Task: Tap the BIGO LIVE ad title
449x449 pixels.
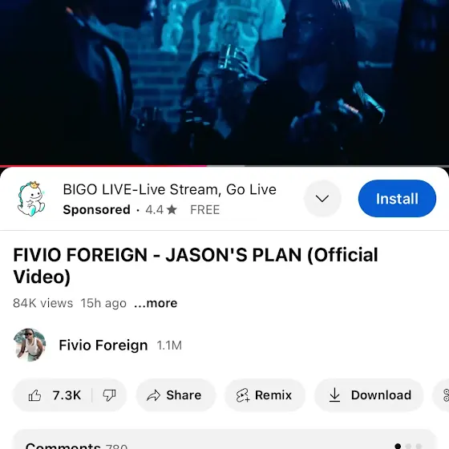Action: click(x=169, y=189)
